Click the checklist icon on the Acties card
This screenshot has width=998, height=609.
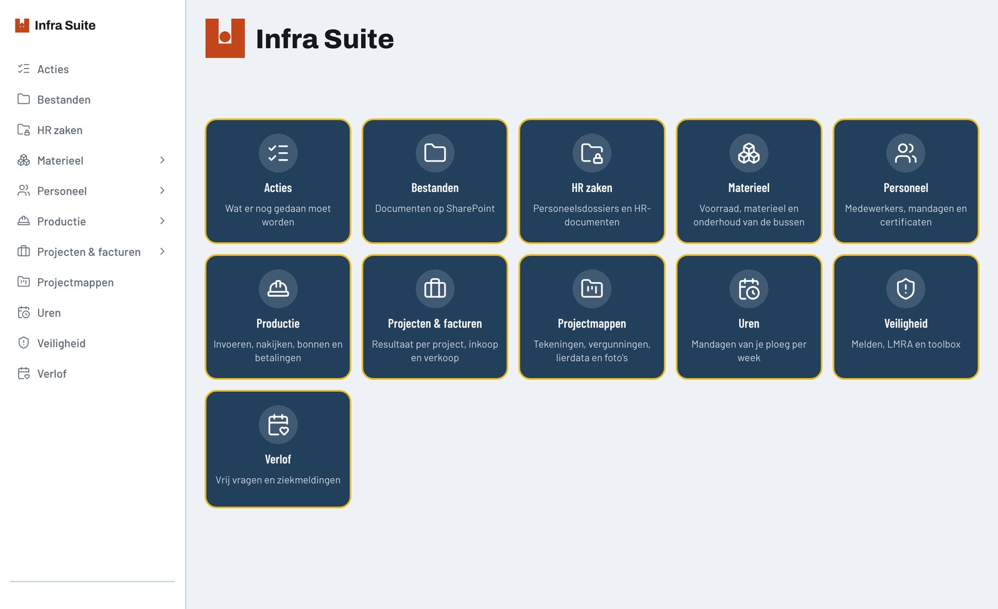tap(278, 153)
